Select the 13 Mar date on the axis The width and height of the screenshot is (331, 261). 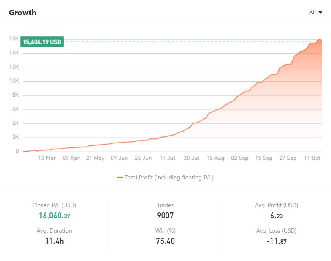(47, 158)
